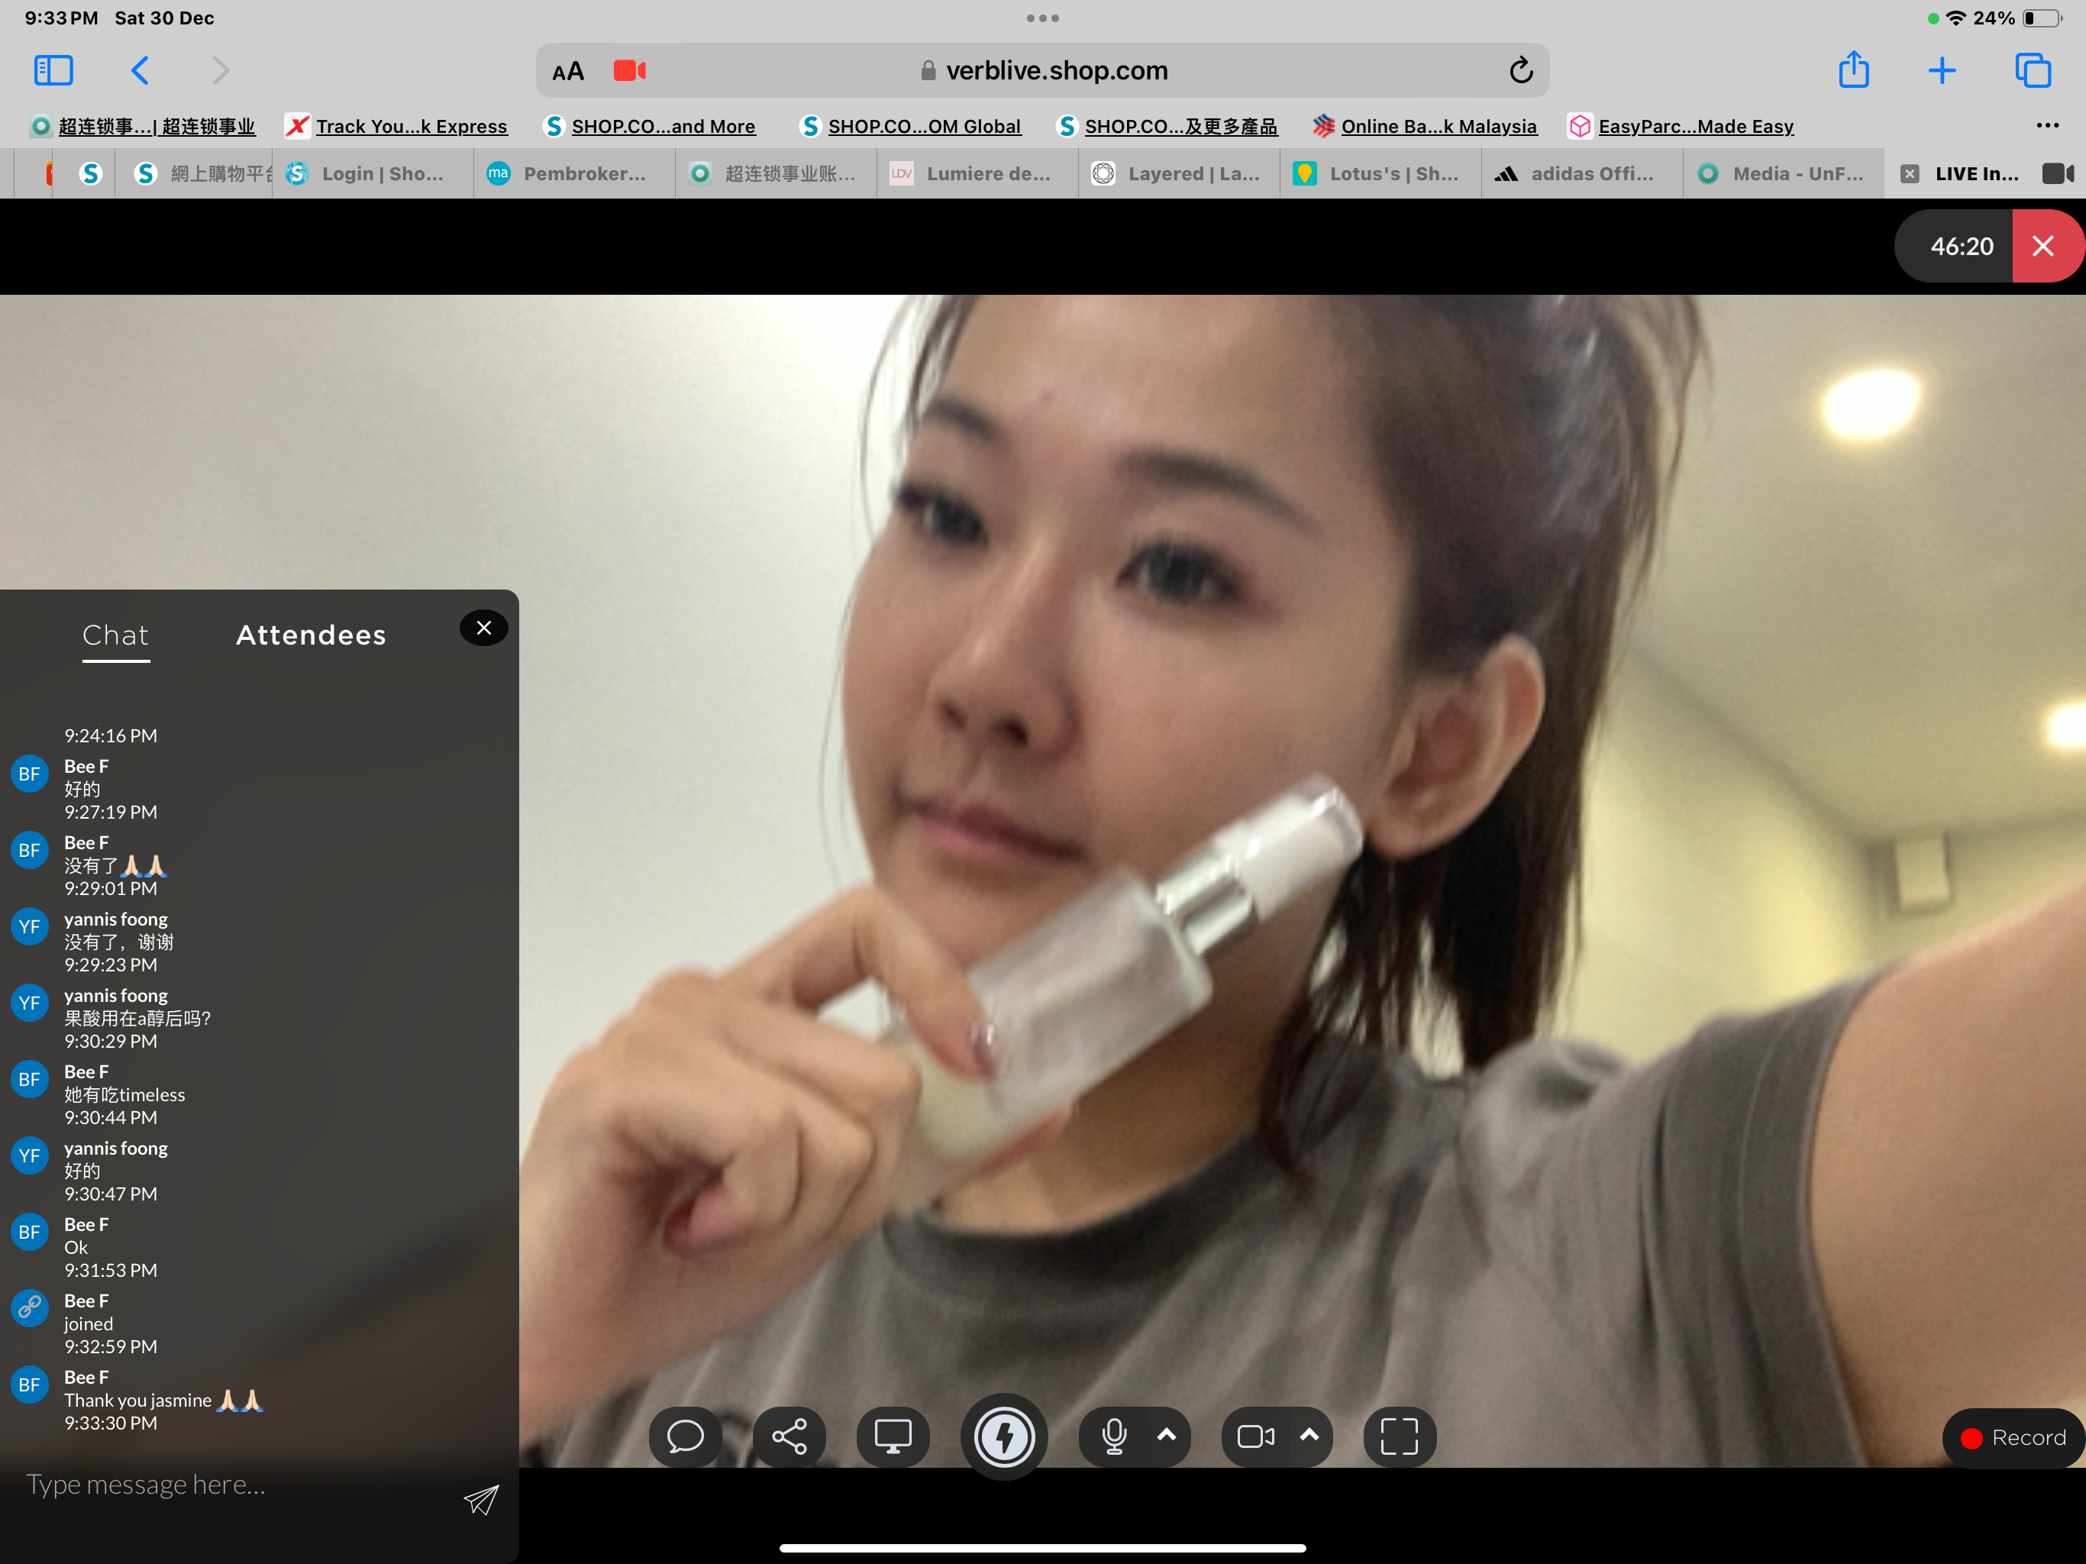This screenshot has height=1564, width=2086.
Task: Switch to Media - UnF... tab
Action: pyautogui.click(x=1784, y=173)
